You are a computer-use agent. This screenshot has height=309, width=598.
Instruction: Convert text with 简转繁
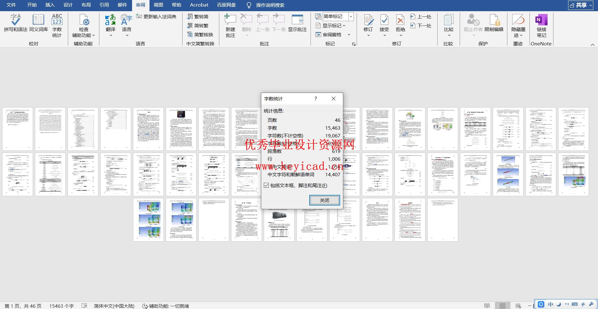tap(198, 25)
